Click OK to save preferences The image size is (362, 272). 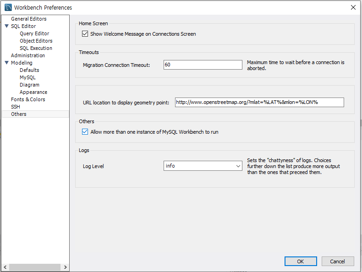pos(301,261)
